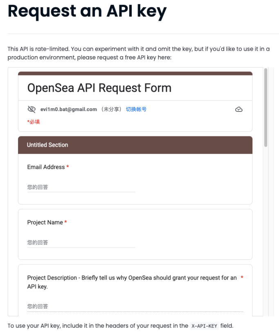This screenshot has width=279, height=334.
Task: Click into the Project Description answer field
Action: [x=135, y=307]
